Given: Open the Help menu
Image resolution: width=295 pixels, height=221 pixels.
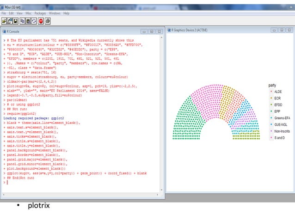Looking at the screenshot, I should 67,13.
